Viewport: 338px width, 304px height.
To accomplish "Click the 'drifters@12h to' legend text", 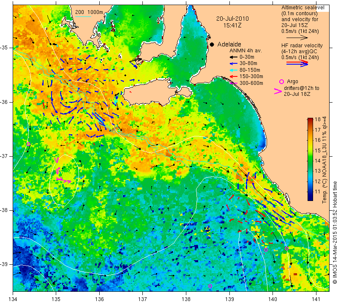I will click(302, 88).
